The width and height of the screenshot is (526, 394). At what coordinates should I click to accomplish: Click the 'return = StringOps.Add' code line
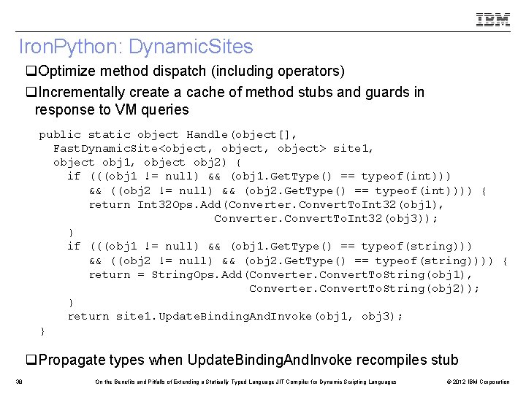(280, 275)
